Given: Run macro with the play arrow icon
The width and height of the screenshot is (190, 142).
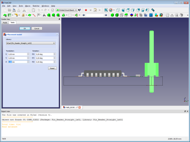Looking at the screenshot, I should click(x=100, y=10).
